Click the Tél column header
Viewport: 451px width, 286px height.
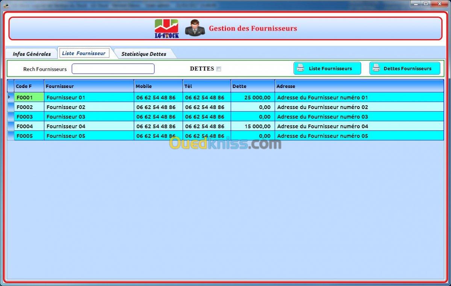(207, 86)
